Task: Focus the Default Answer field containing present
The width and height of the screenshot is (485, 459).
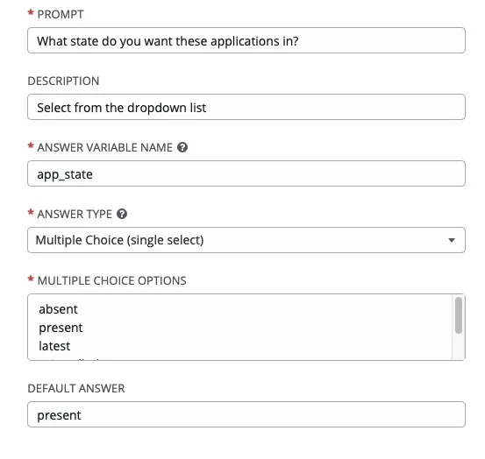Action: (246, 414)
